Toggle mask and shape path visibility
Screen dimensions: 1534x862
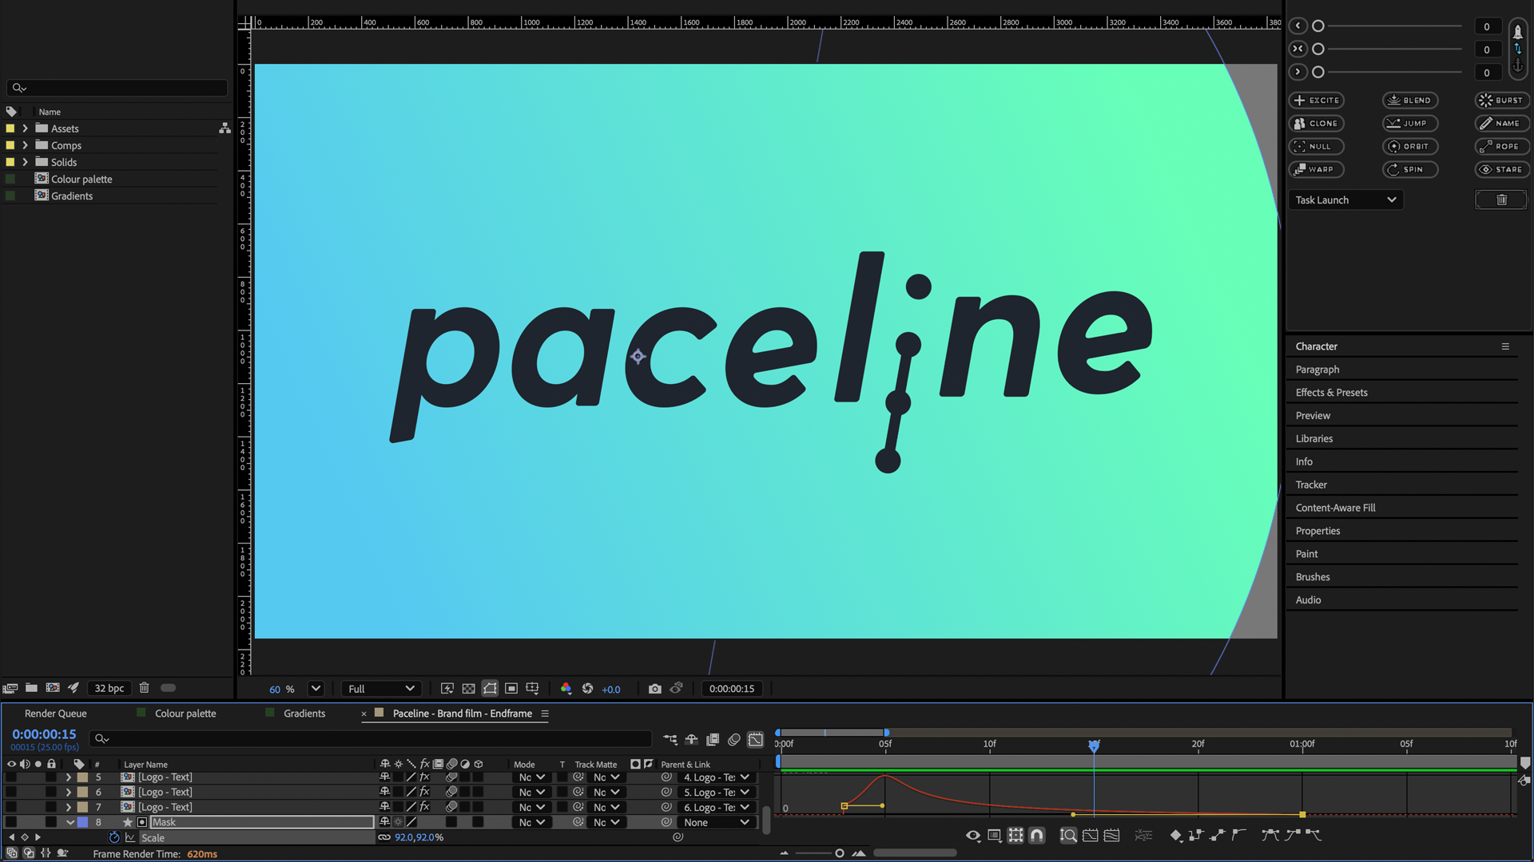pos(490,689)
